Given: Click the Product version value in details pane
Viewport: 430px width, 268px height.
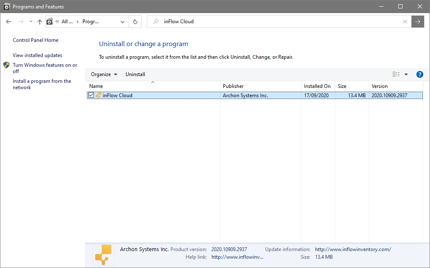Looking at the screenshot, I should 229,249.
